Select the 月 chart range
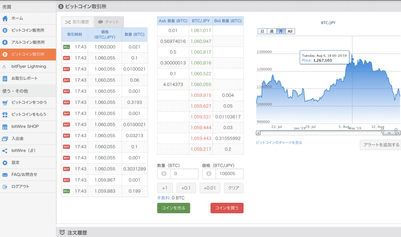Viewport: 401px width, 237px height. tap(281, 31)
